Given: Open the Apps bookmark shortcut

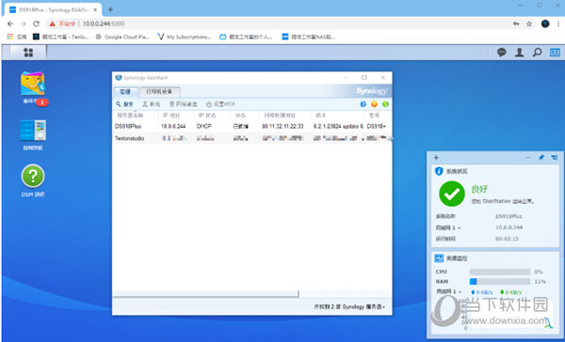Looking at the screenshot, I should [17, 37].
